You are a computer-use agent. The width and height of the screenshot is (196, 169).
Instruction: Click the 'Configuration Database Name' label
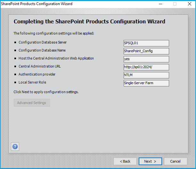42,50
